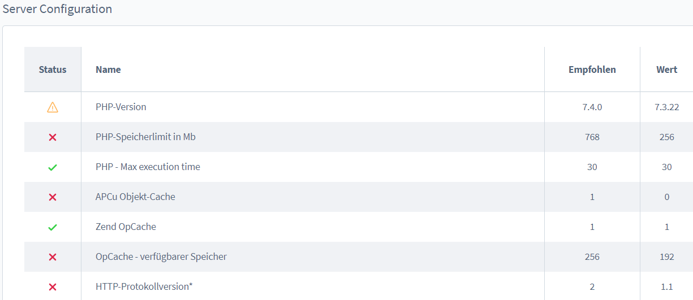Click the PHP-Version warning triangle icon
This screenshot has width=693, height=300.
[53, 107]
